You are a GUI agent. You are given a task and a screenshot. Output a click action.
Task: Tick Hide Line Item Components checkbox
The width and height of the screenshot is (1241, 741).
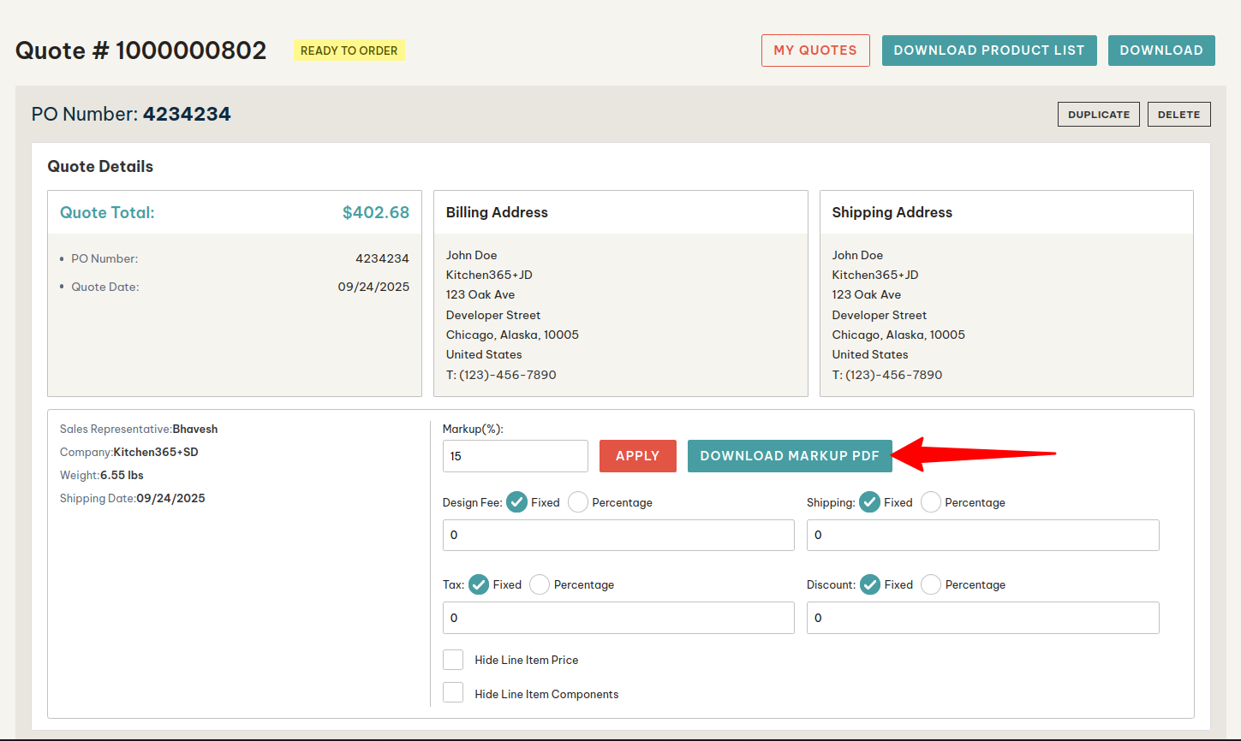453,693
